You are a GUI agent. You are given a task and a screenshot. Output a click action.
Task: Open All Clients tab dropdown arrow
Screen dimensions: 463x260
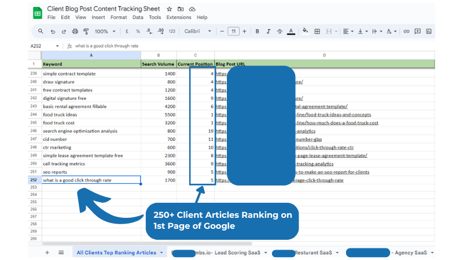click(x=161, y=252)
